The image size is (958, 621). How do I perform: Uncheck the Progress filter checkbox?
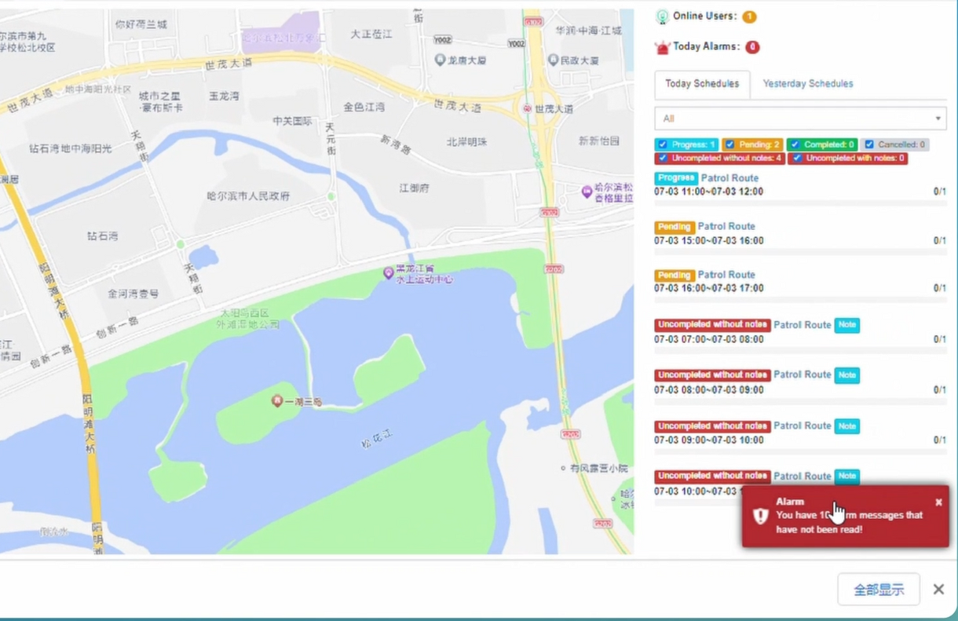coord(663,144)
